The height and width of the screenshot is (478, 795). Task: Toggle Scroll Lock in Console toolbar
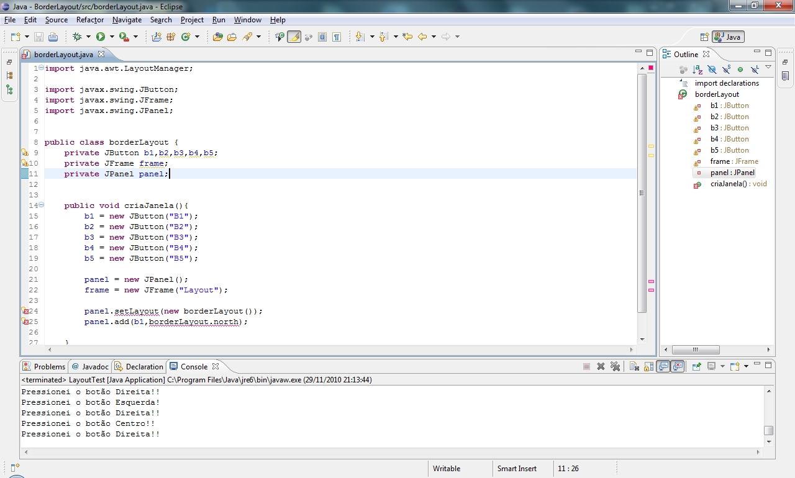pyautogui.click(x=648, y=366)
